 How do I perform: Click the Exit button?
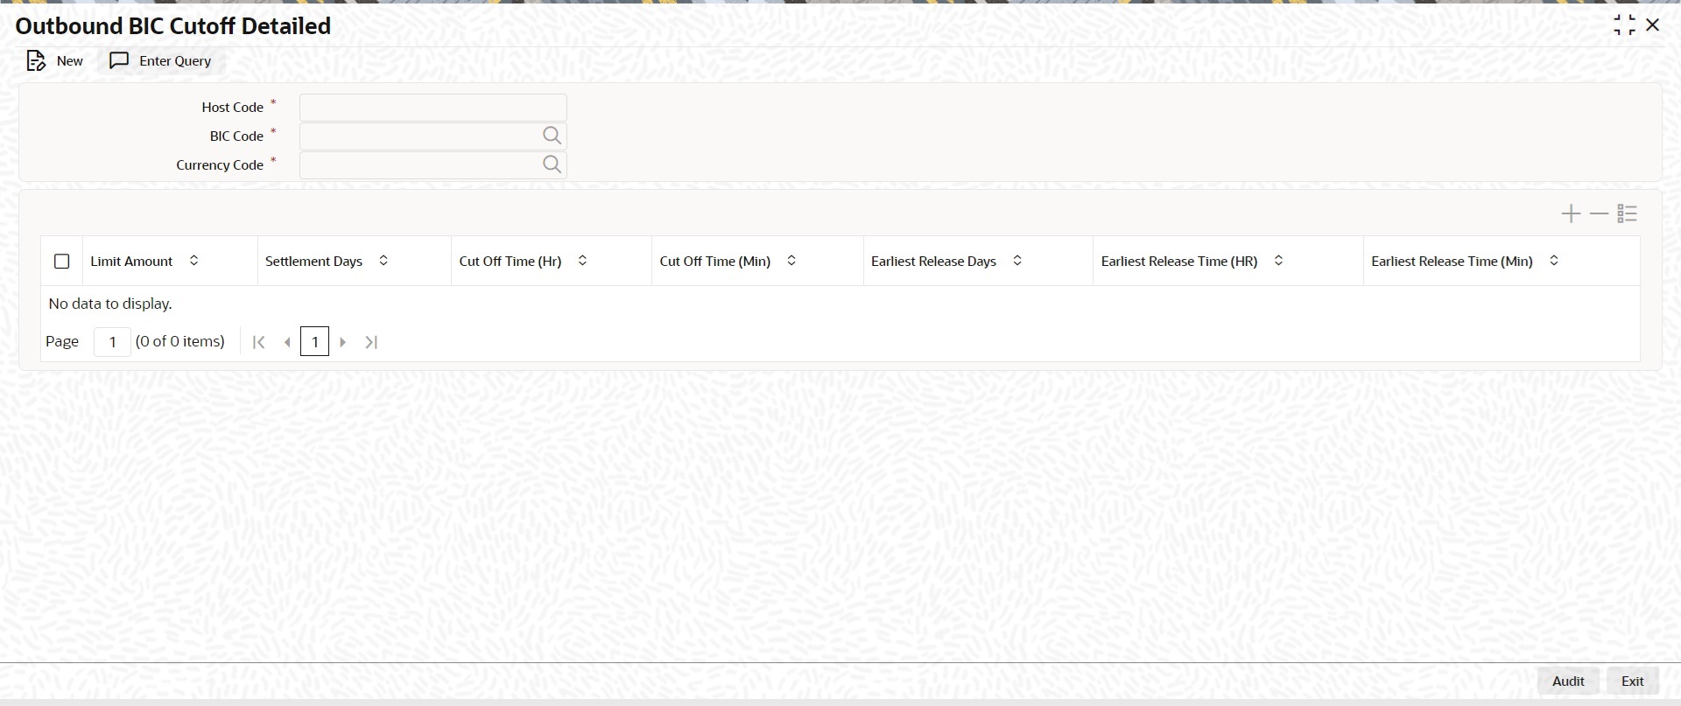(1633, 681)
